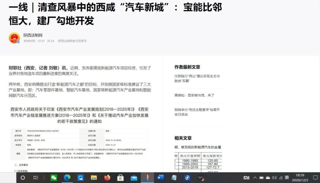Click the 陕西法制网 author avatar

pyautogui.click(x=14, y=38)
